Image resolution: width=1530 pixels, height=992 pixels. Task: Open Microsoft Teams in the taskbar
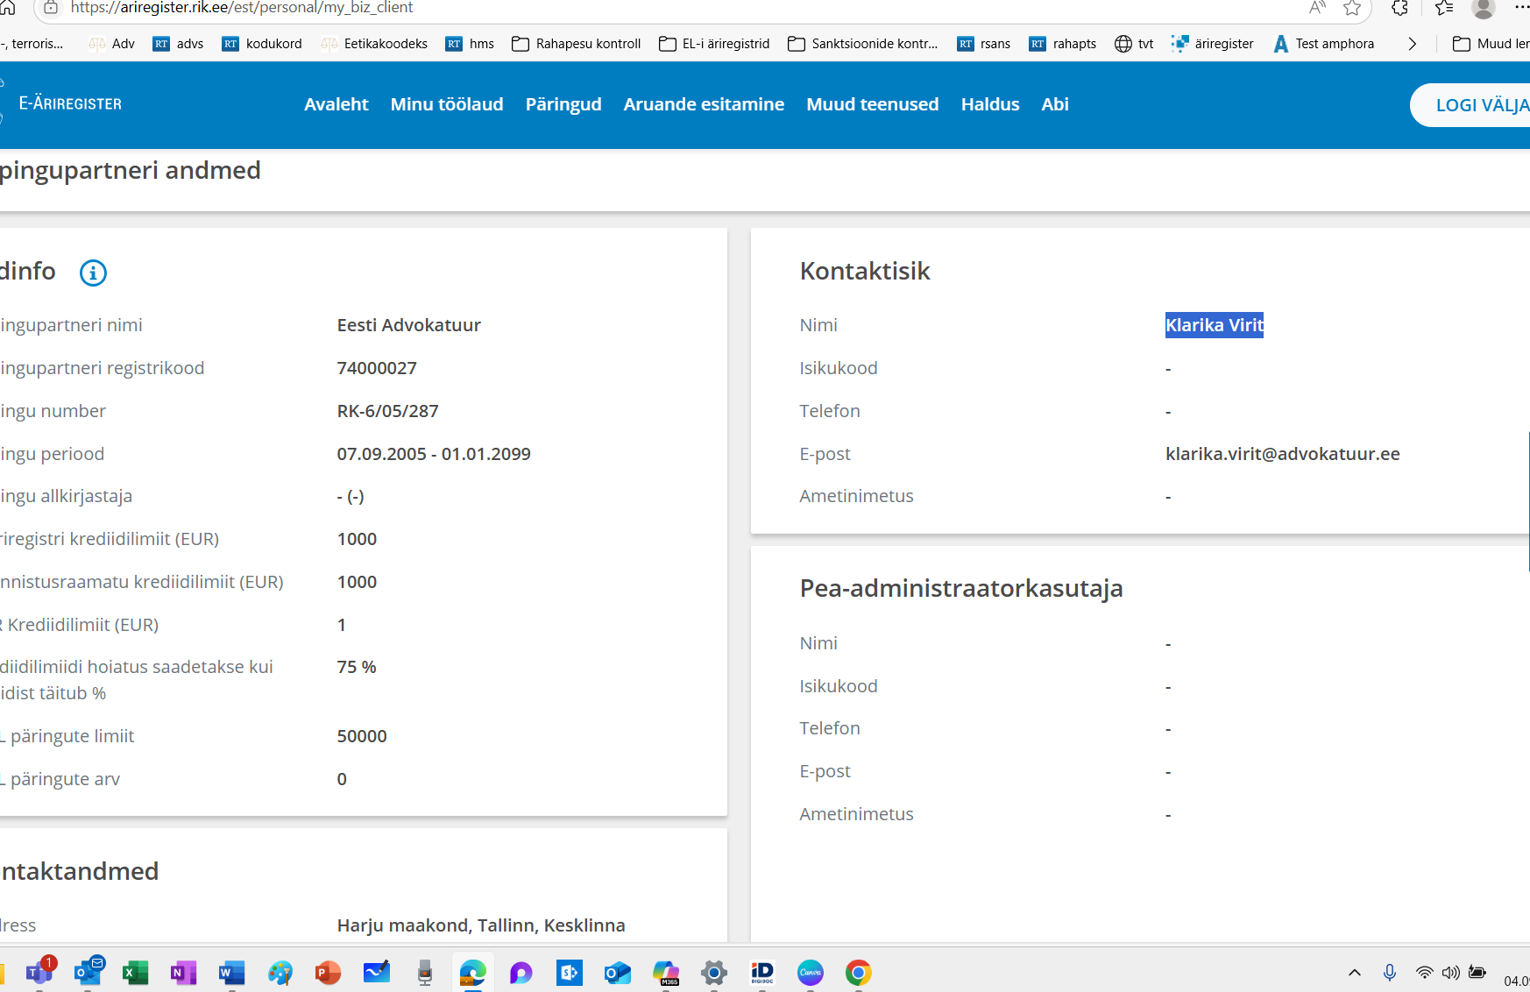[39, 973]
